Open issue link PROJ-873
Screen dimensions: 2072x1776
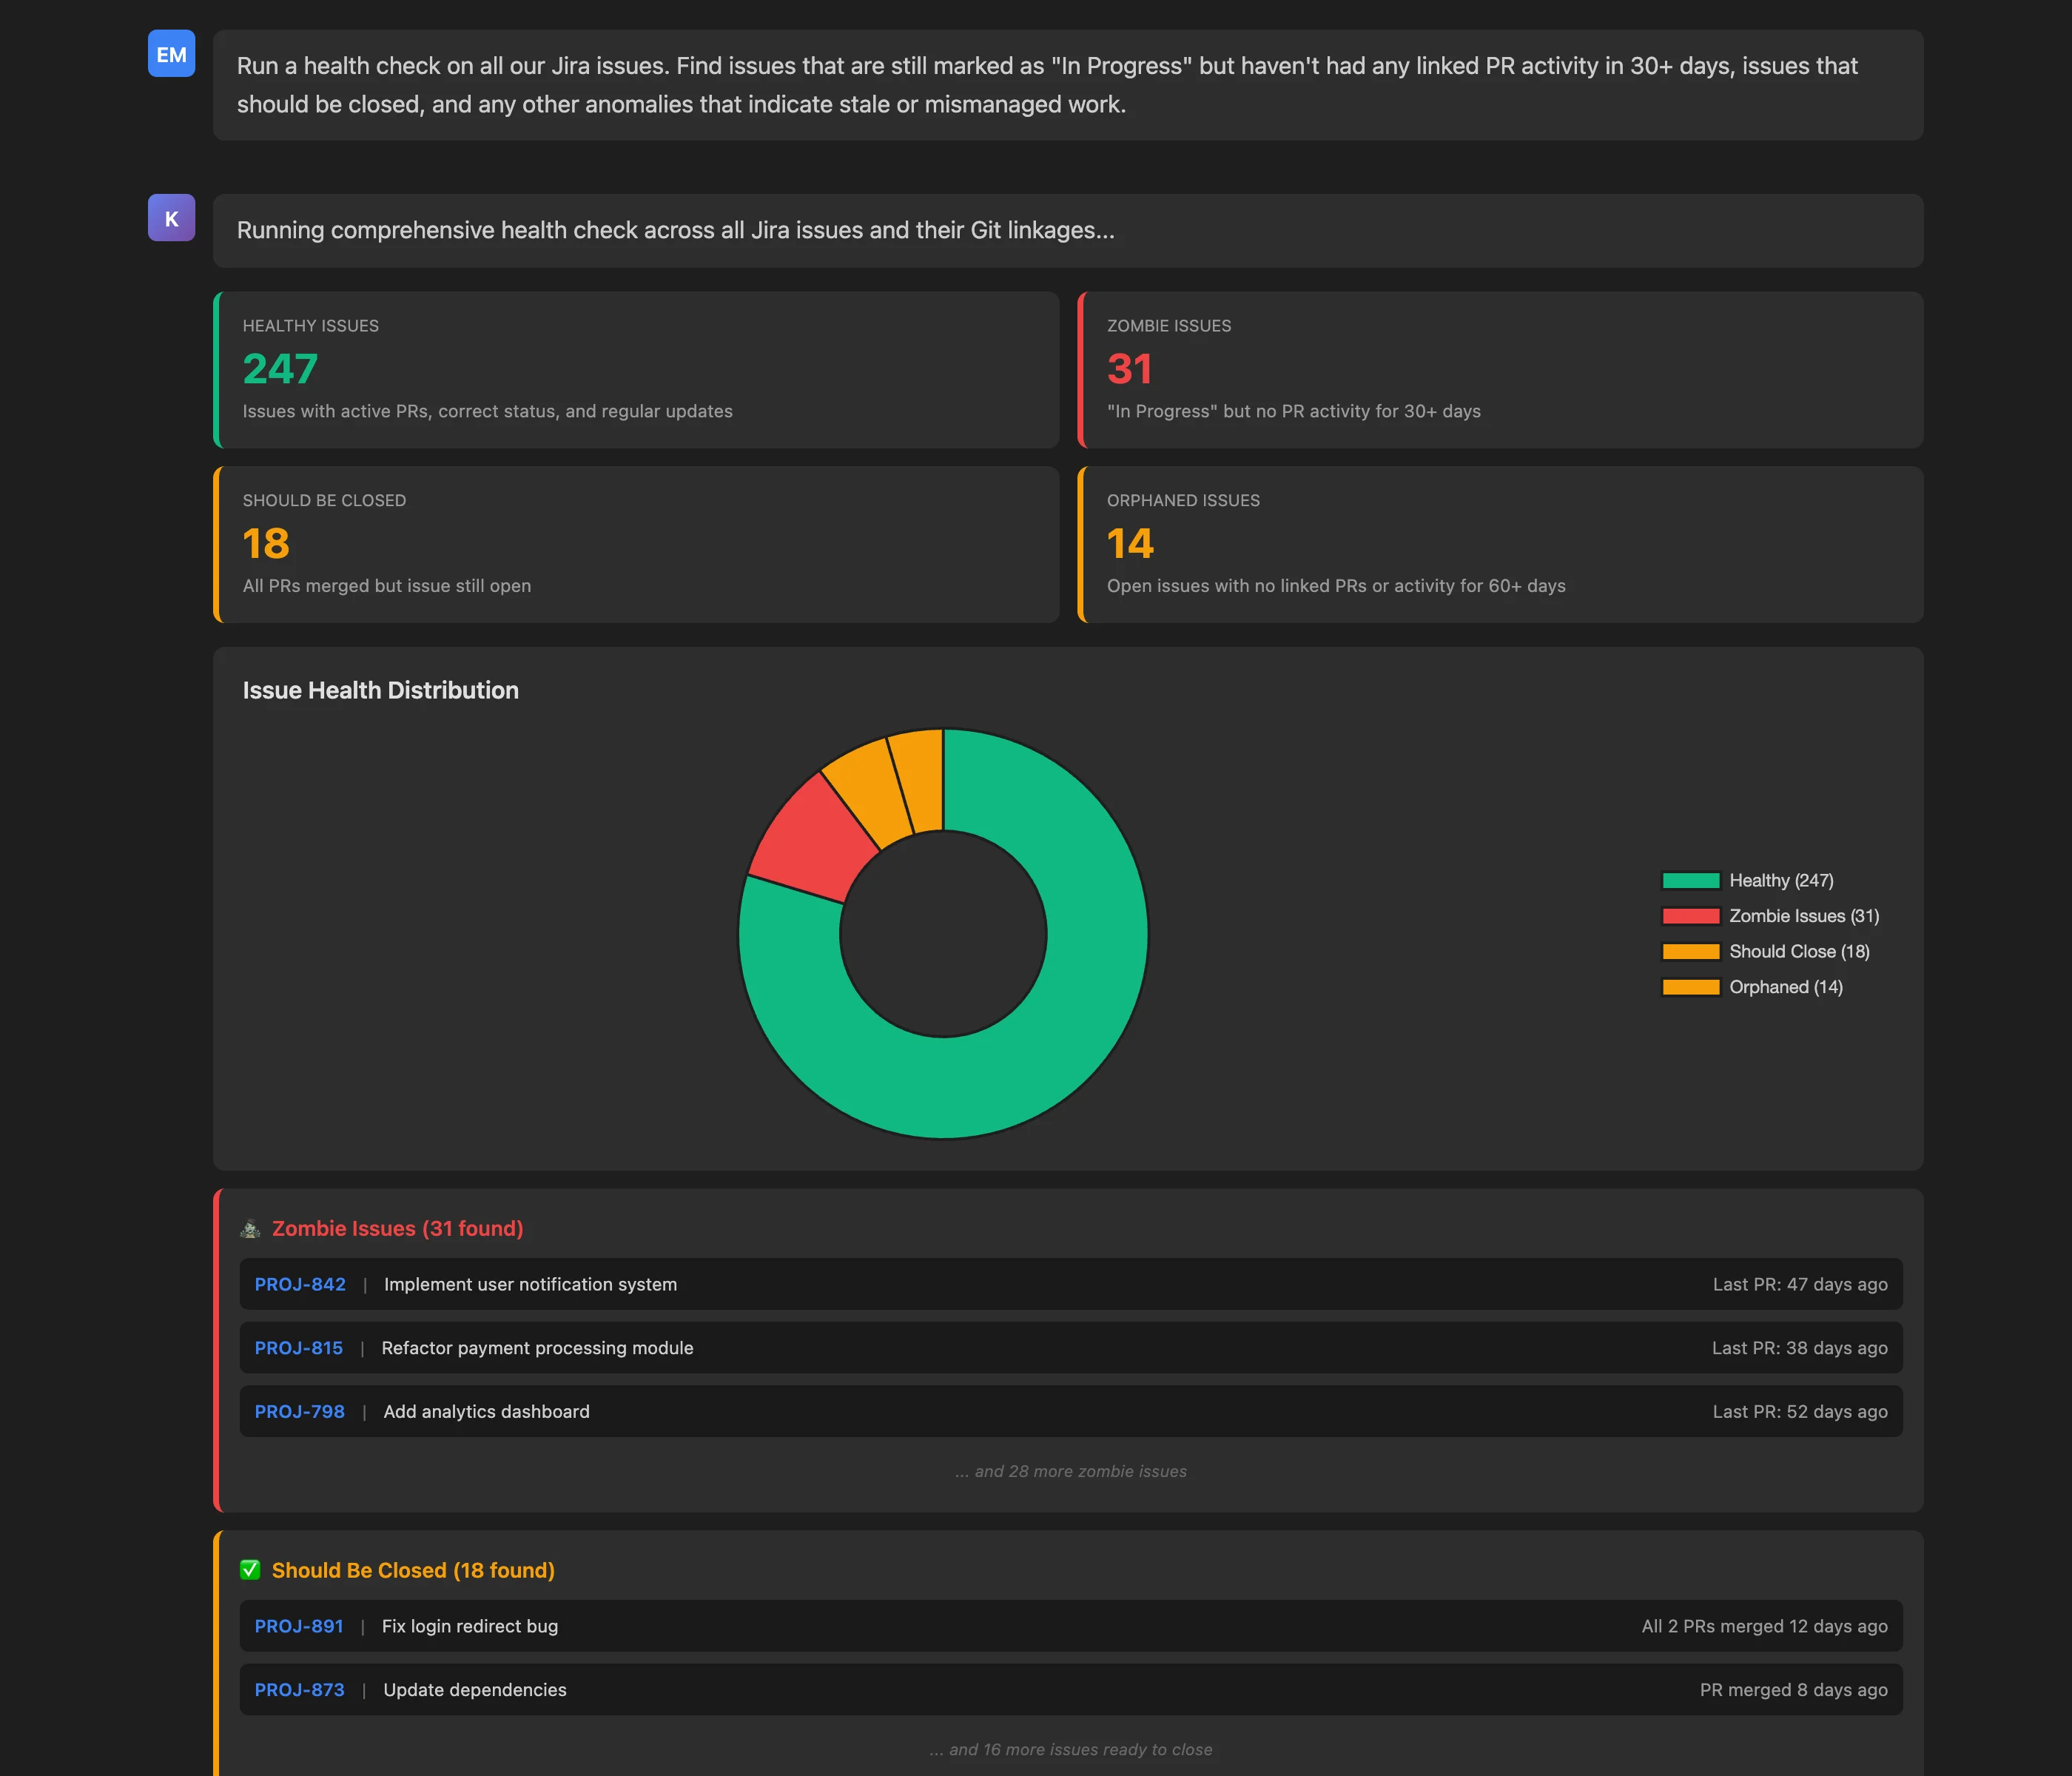299,1690
